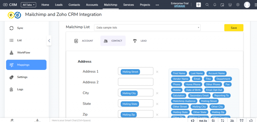Pick the Salutation field tag
Image resolution: width=257 pixels, height=122 pixels.
[x=178, y=95]
